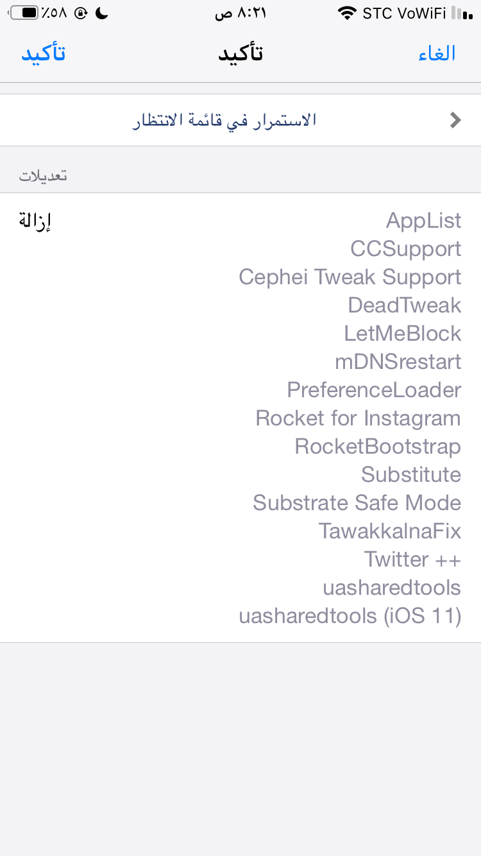The image size is (481, 856).
Task: Tap Substrate Safe Mode entry
Action: point(357,503)
